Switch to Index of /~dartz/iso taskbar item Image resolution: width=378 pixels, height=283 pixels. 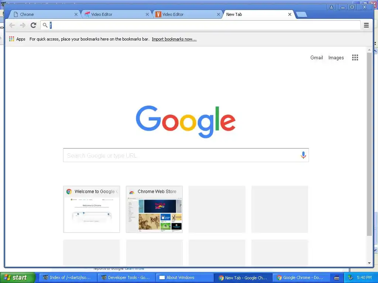[67, 277]
